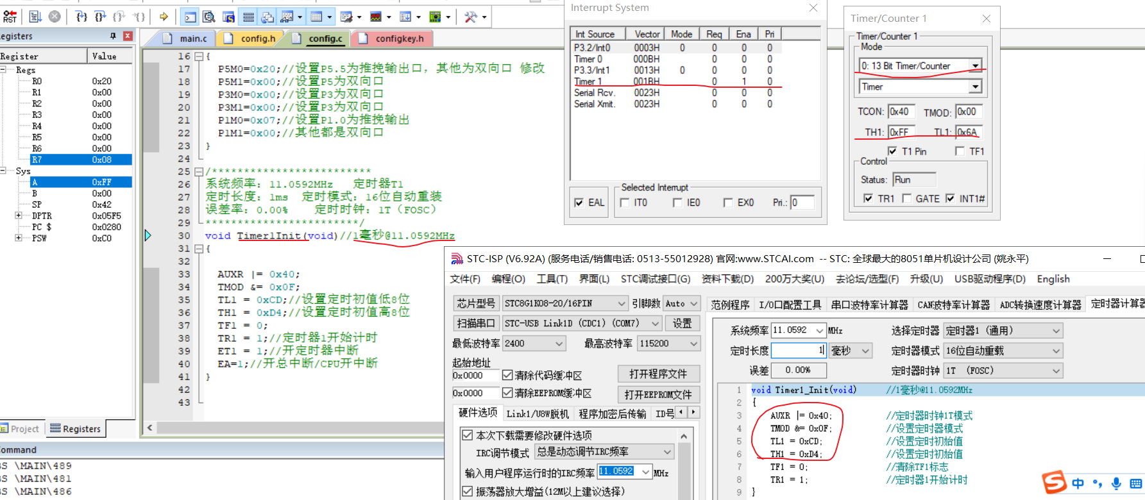Click the 打开EEPROM文件 button
This screenshot has height=500, width=1145.
658,394
